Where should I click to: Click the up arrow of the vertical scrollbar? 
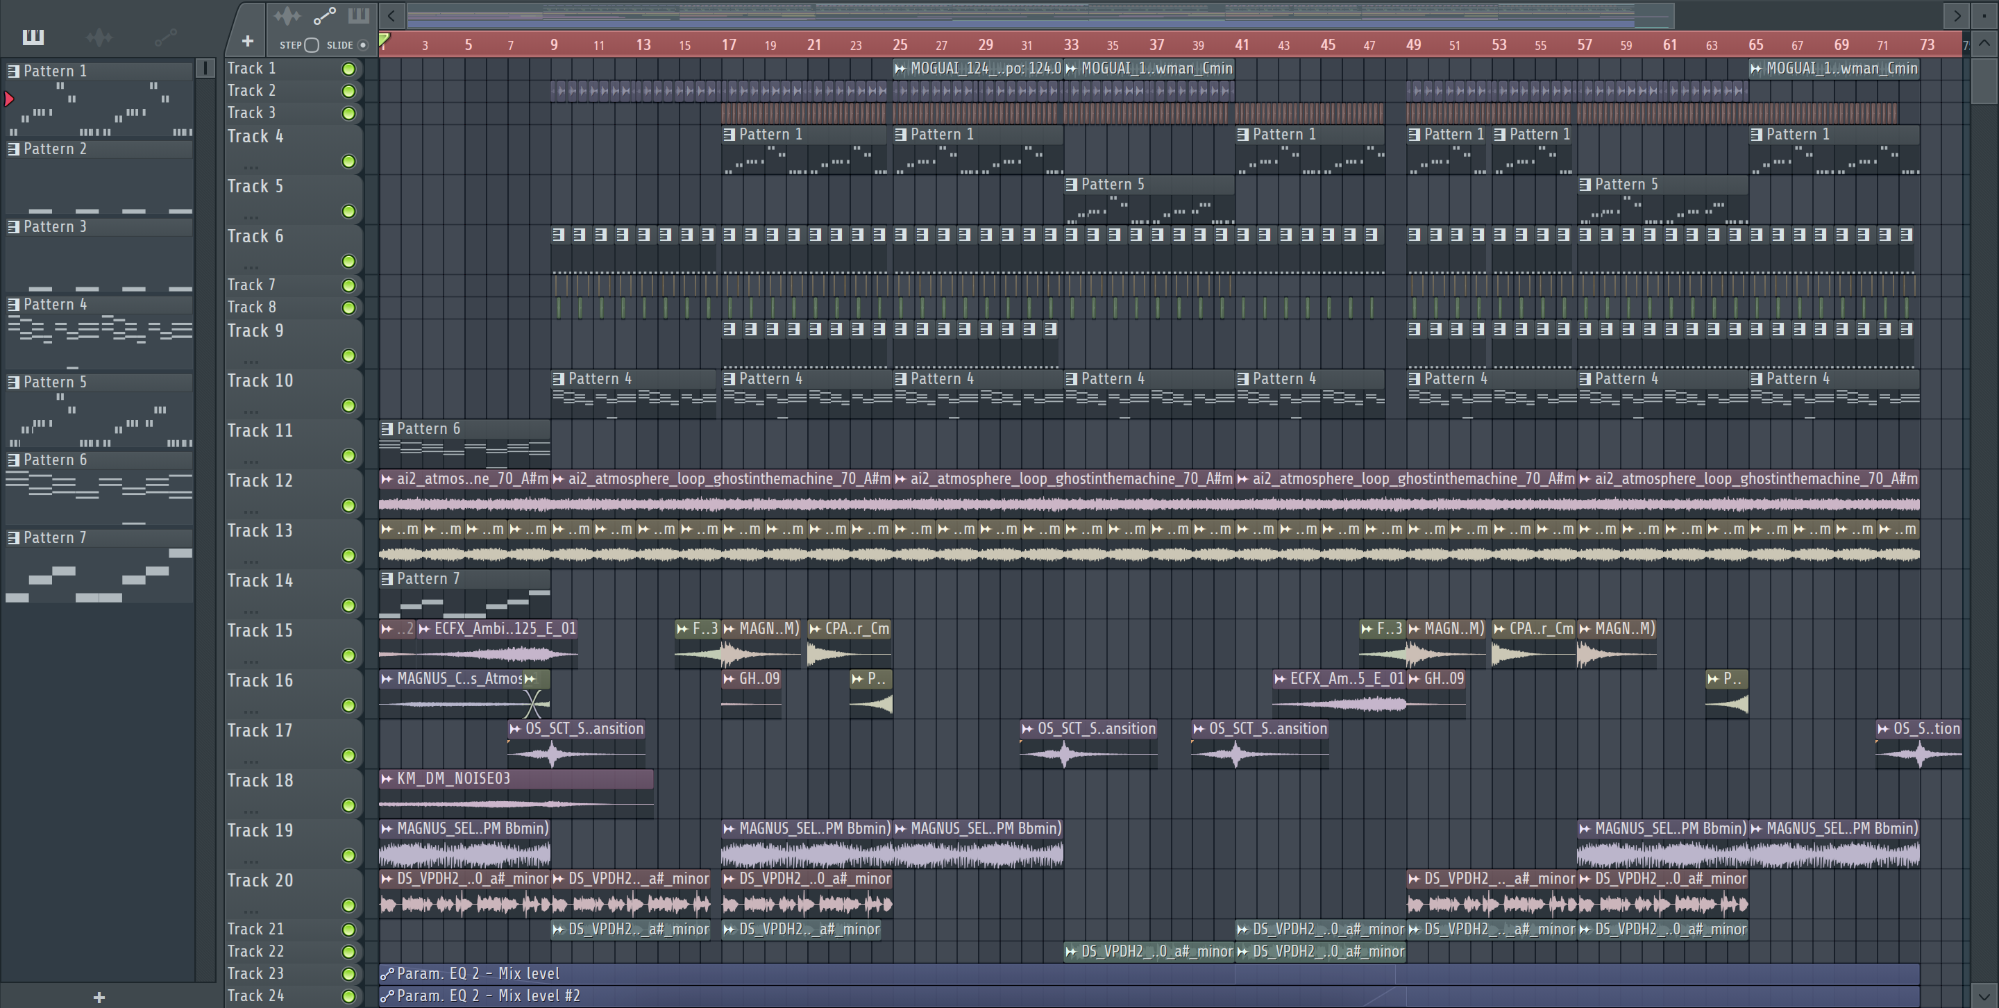(x=1984, y=42)
